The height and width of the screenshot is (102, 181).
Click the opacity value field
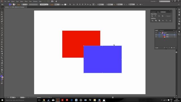[x=57, y=5]
